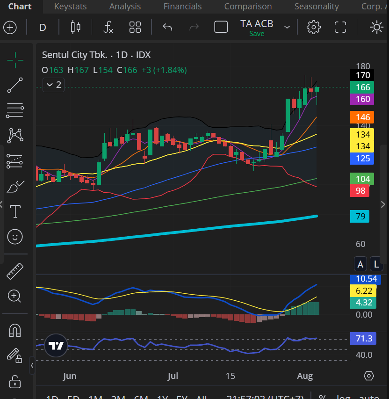
Task: Click the TradingView logo
Action: pyautogui.click(x=56, y=345)
